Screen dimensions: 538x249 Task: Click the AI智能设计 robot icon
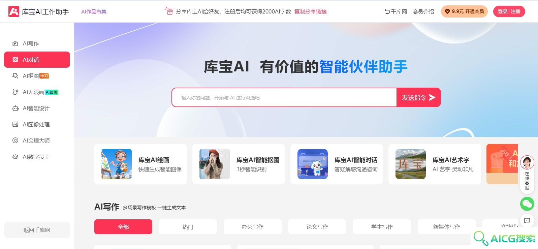pos(15,108)
